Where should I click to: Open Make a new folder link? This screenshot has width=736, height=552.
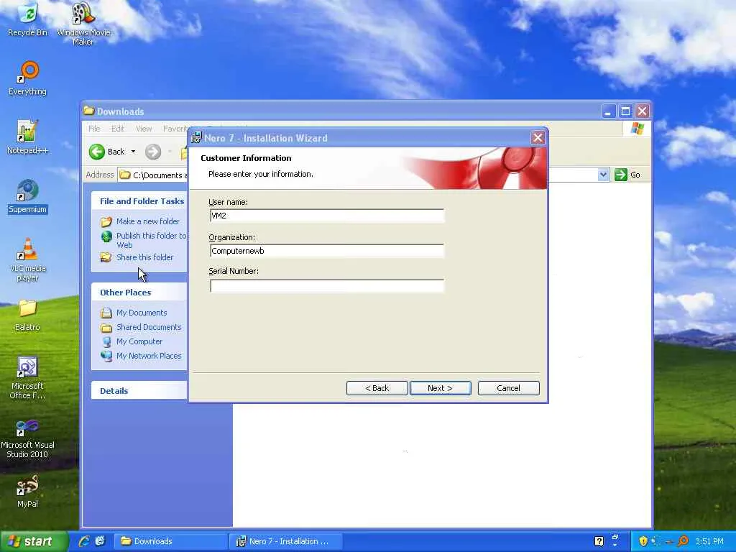point(148,221)
